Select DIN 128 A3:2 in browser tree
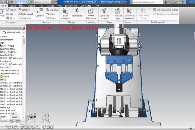The height and width of the screenshot is (130, 195). 5,67
